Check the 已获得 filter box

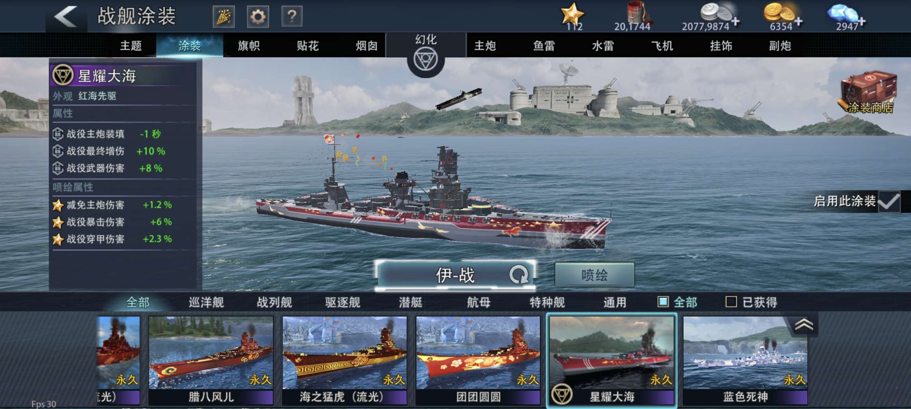(x=731, y=302)
